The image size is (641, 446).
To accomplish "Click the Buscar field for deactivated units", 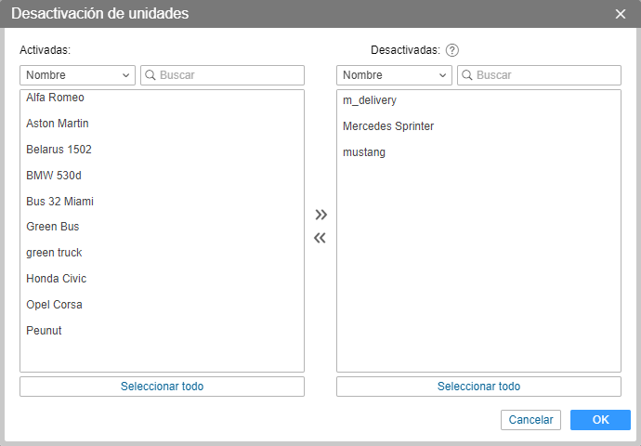I will click(x=545, y=75).
